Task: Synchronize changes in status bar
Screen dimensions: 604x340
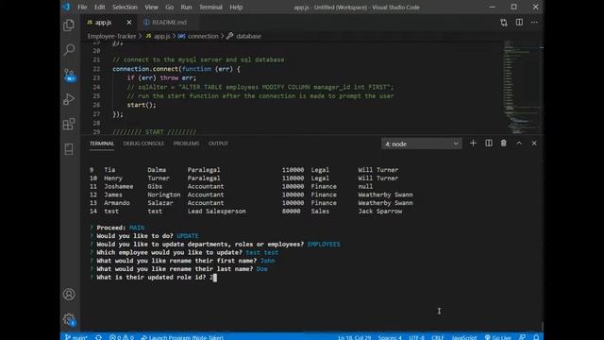Action: [x=98, y=337]
